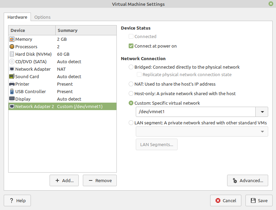
Task: Select the Sound Card icon
Action: (x=12, y=77)
